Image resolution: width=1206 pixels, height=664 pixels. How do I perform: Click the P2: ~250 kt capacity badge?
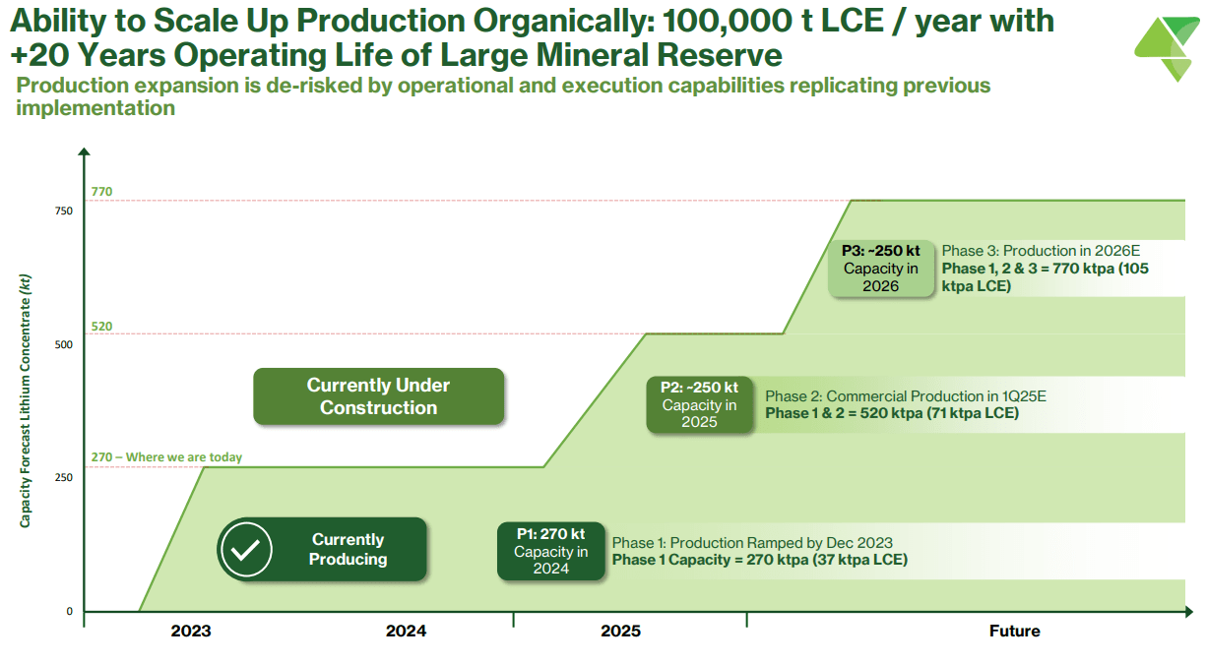[700, 404]
